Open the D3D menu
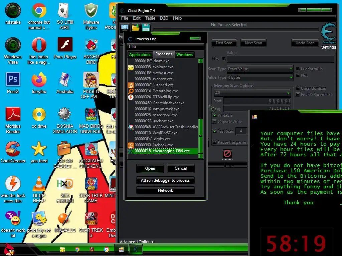 pyautogui.click(x=164, y=18)
